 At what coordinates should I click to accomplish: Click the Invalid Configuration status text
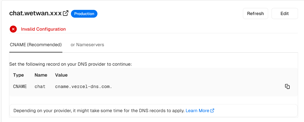point(43,29)
